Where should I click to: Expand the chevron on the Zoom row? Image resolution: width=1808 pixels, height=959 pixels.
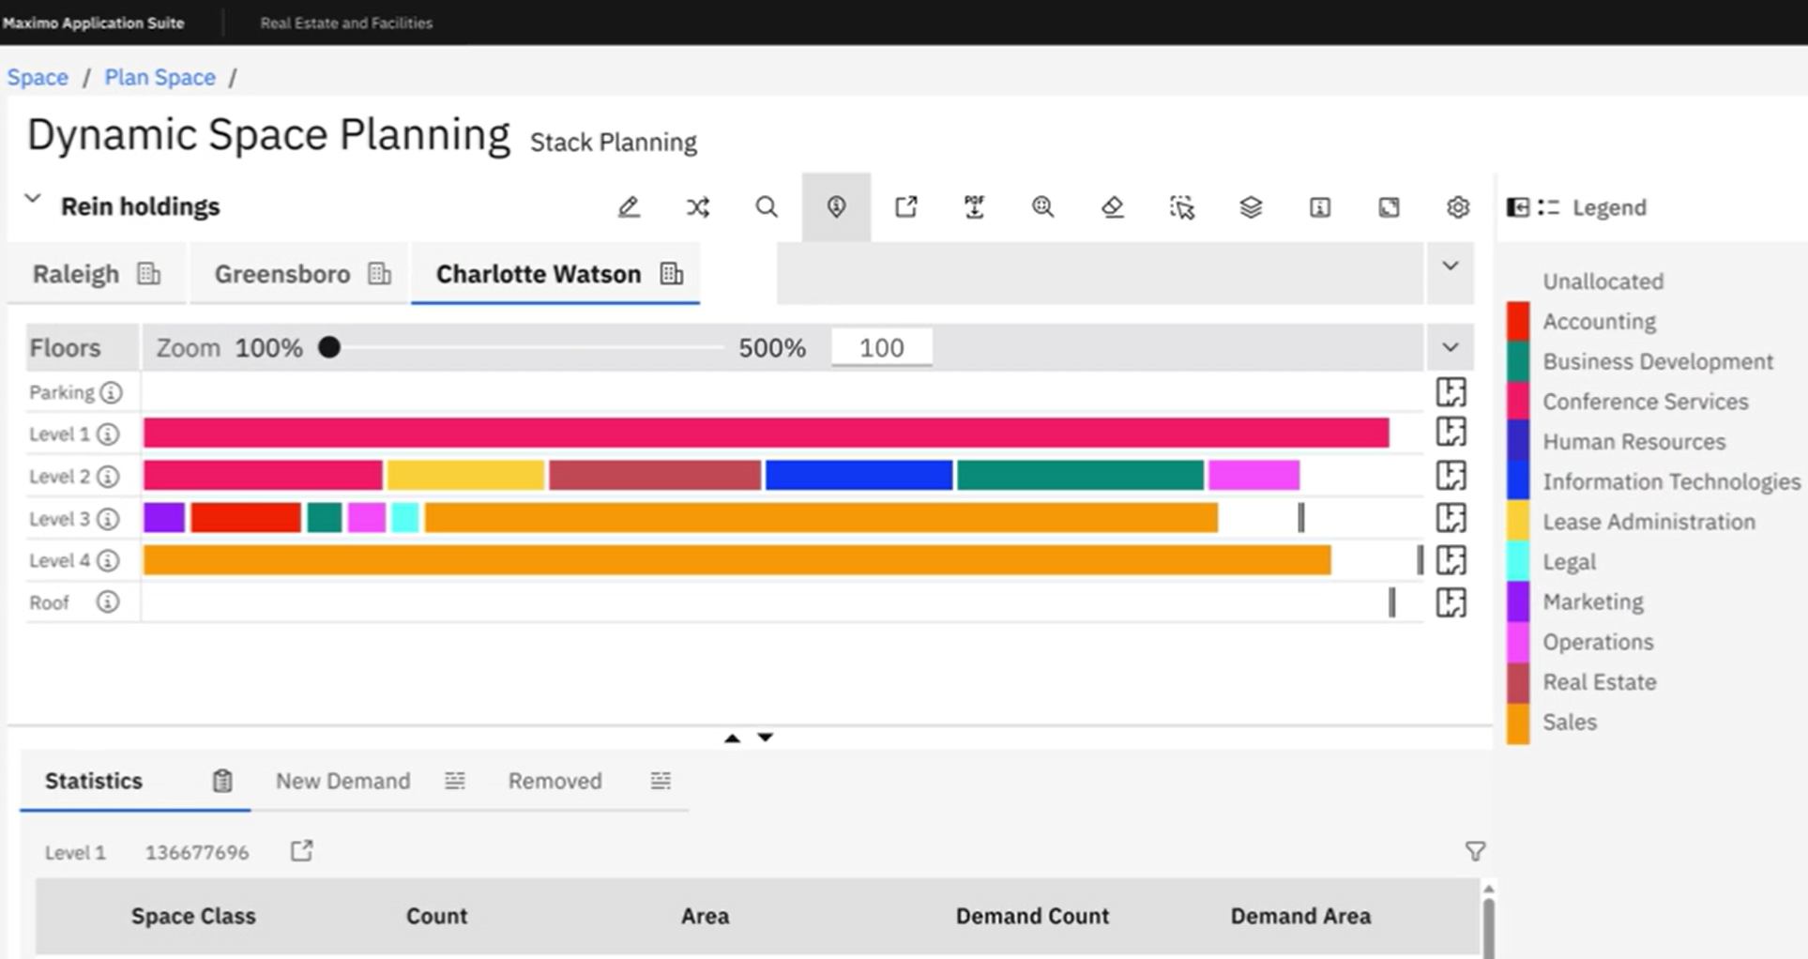(x=1450, y=348)
